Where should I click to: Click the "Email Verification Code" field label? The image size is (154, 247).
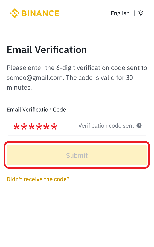[x=36, y=110]
